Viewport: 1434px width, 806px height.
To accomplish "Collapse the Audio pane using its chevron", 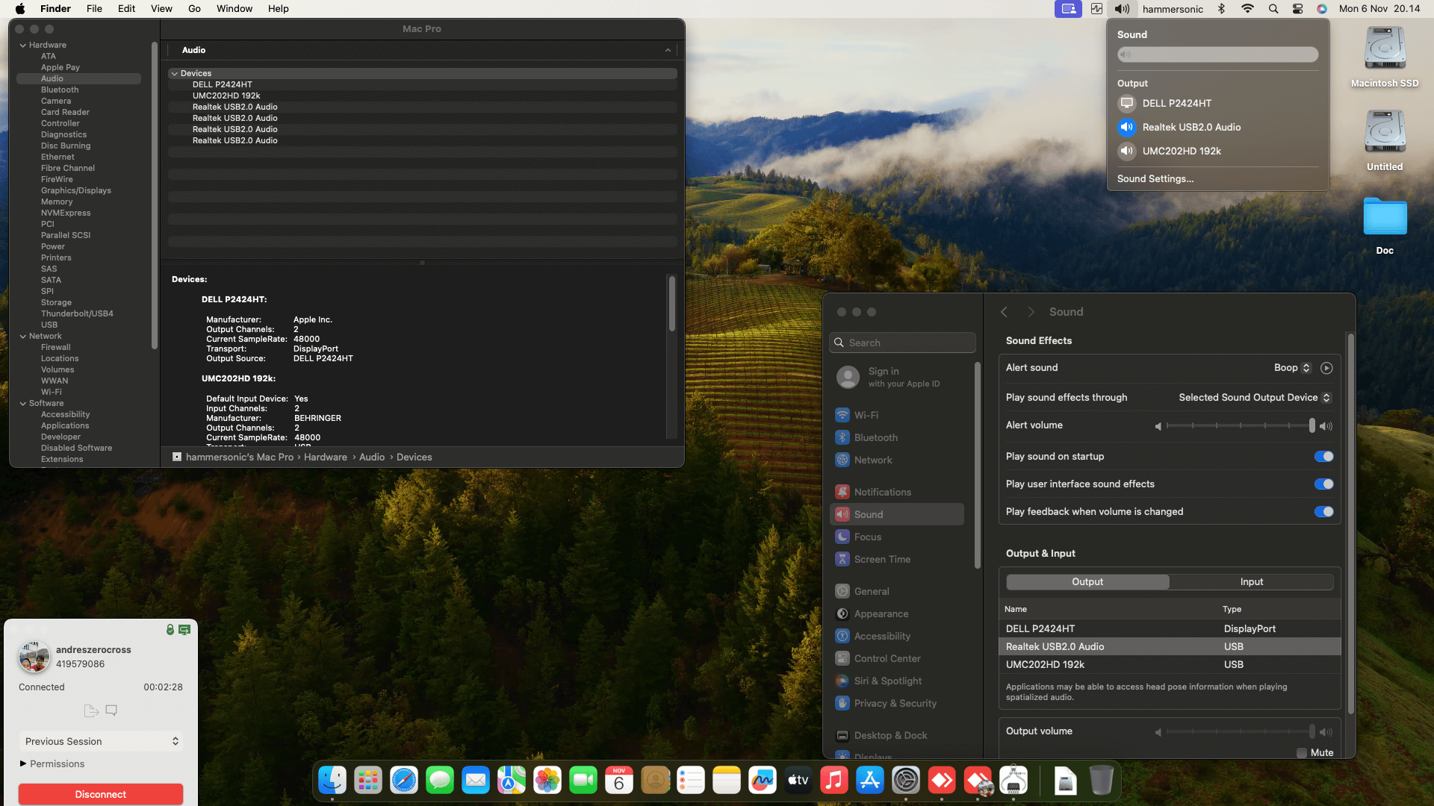I will coord(668,50).
